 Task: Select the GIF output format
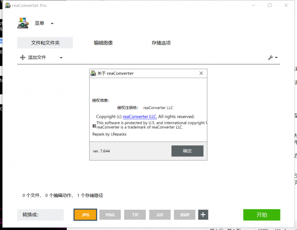click(x=160, y=215)
